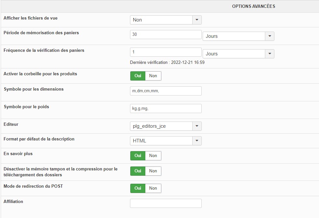Set POST redirection mode to Oui

138,188
